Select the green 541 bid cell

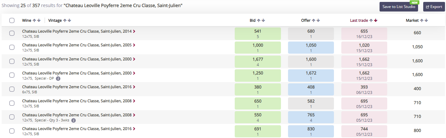[258, 34]
